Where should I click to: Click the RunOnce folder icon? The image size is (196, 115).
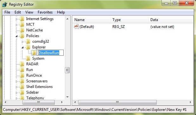click(22, 75)
